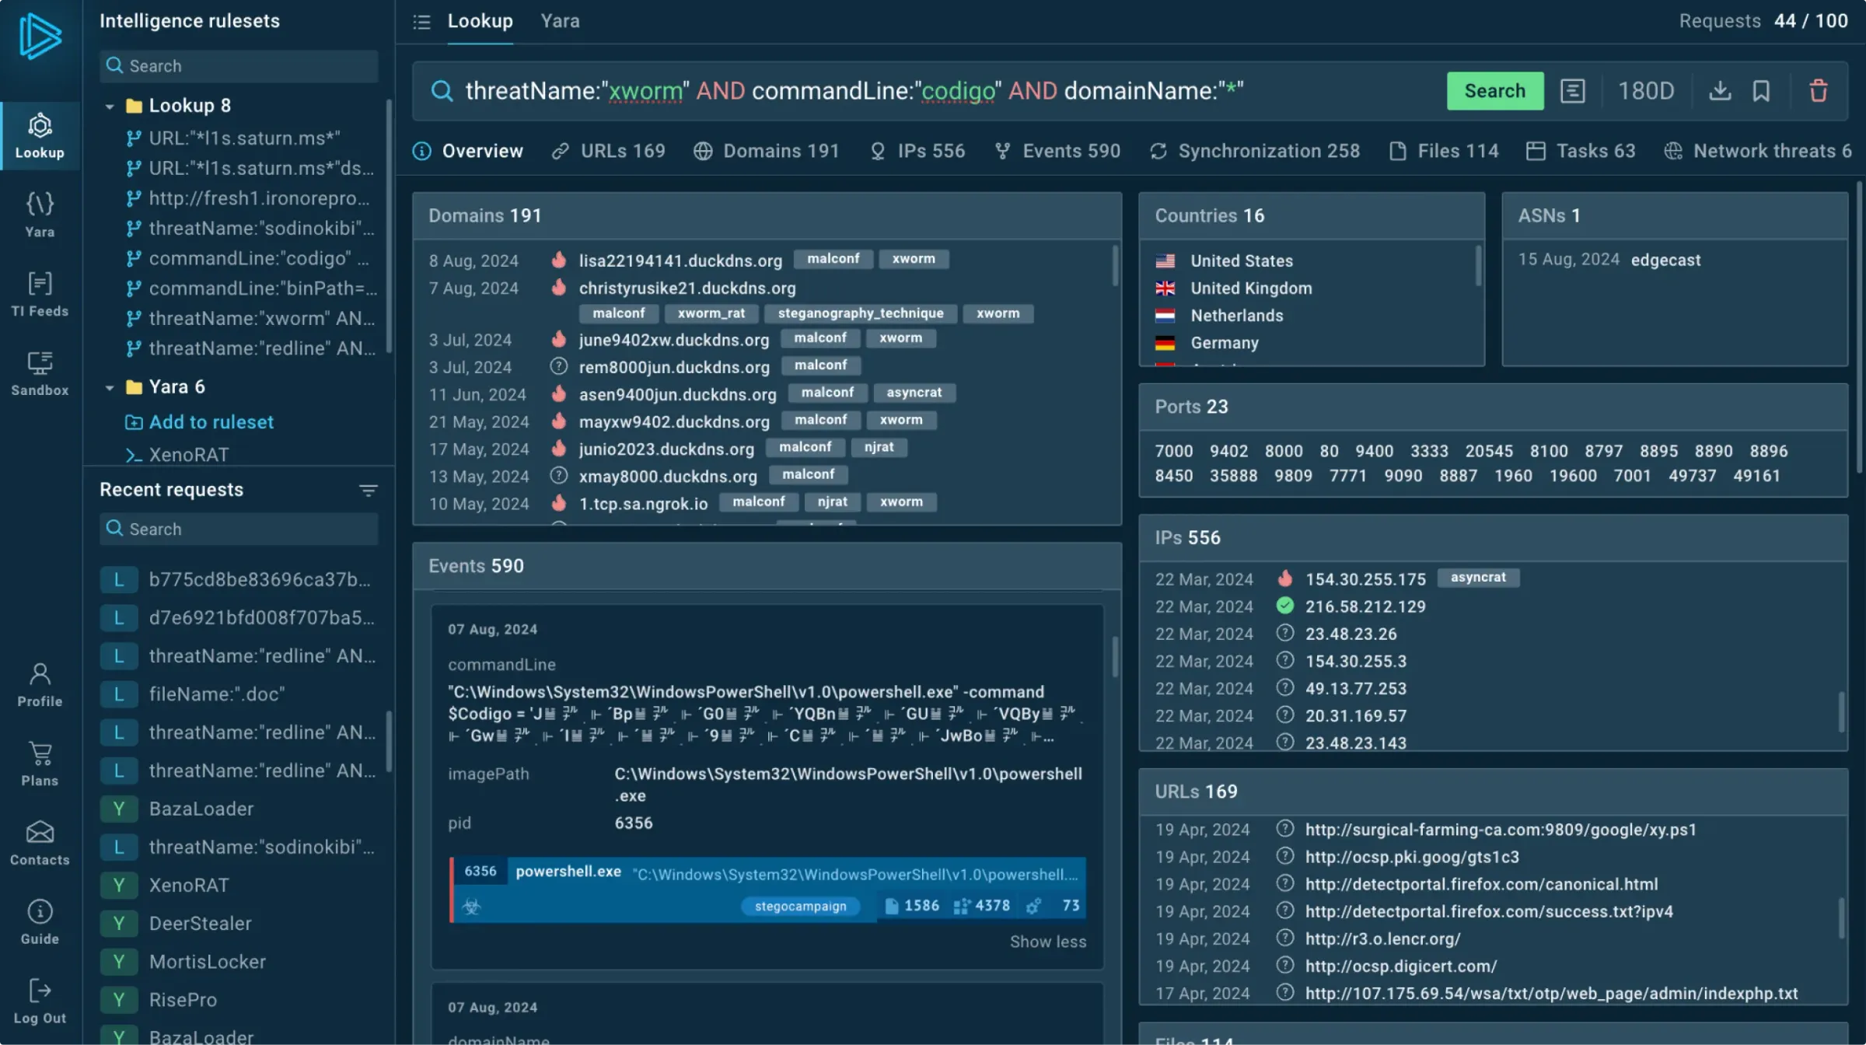Open the 180D time range selector
The image size is (1866, 1045).
(1645, 91)
